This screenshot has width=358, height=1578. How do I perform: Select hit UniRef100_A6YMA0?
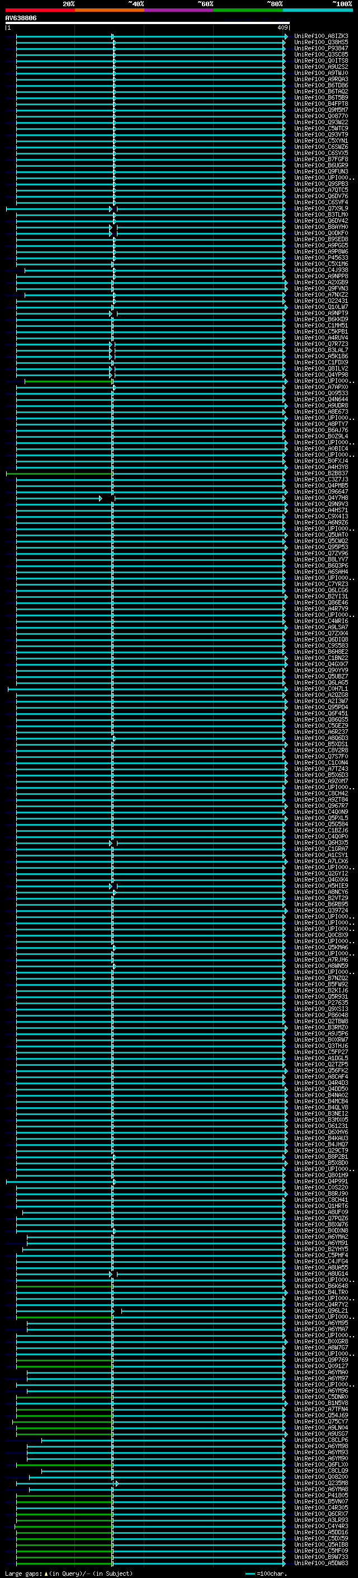321,1373
